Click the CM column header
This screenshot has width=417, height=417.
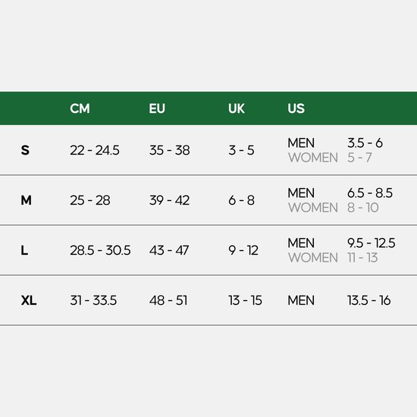click(x=80, y=108)
